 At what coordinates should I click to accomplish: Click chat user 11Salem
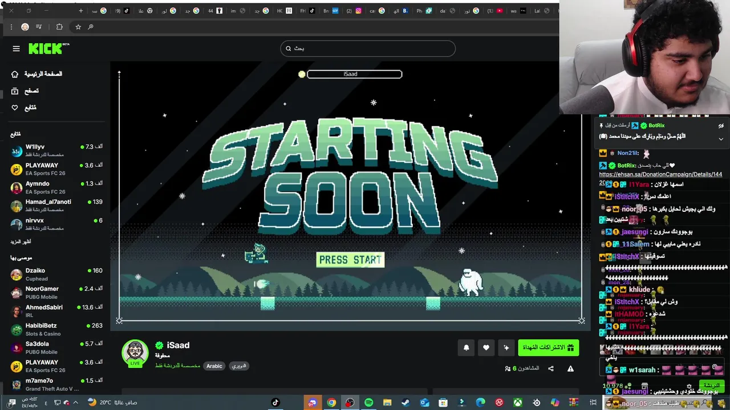635,244
